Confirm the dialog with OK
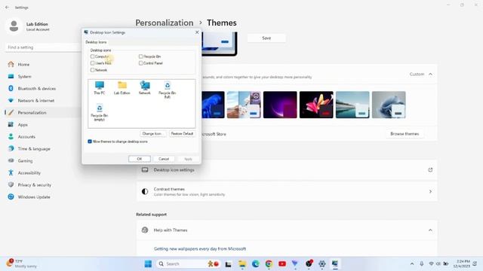This screenshot has width=483, height=271. [x=139, y=159]
